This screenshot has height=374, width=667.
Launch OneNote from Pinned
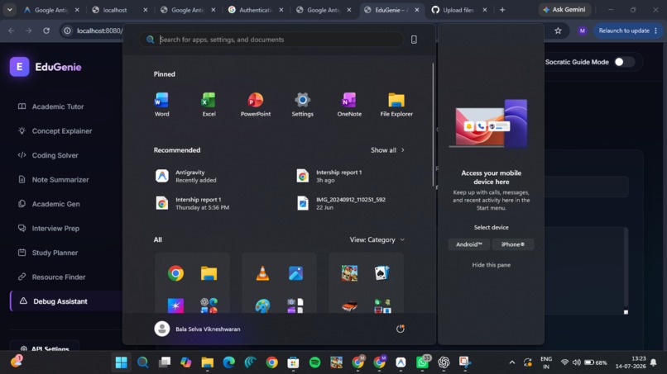(x=349, y=104)
